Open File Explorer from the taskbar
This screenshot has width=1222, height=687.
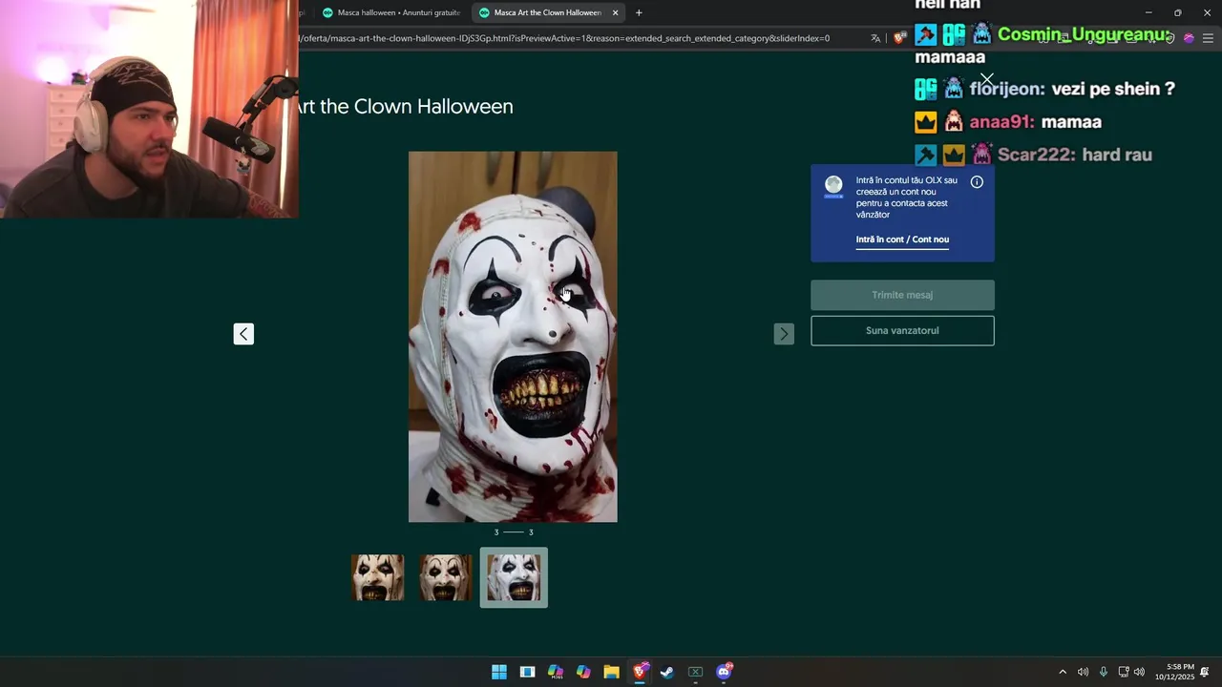coord(611,672)
